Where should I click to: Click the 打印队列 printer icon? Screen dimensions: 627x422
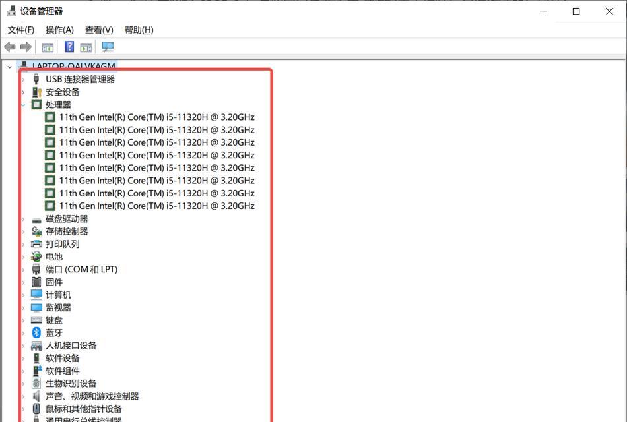[x=36, y=244]
